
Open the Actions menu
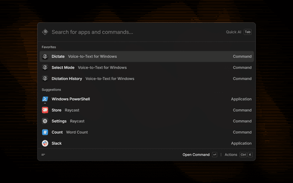click(x=231, y=155)
